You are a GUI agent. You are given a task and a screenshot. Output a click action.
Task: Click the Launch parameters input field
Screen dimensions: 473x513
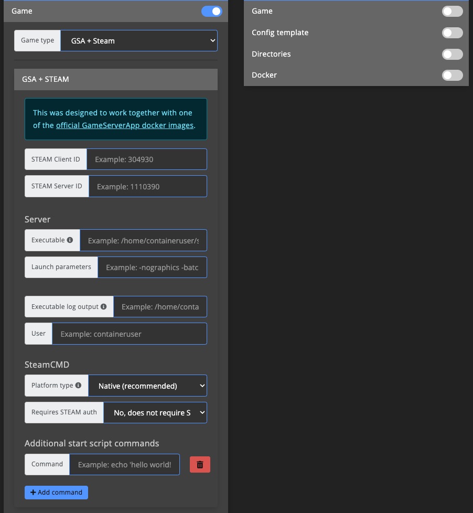pos(152,267)
